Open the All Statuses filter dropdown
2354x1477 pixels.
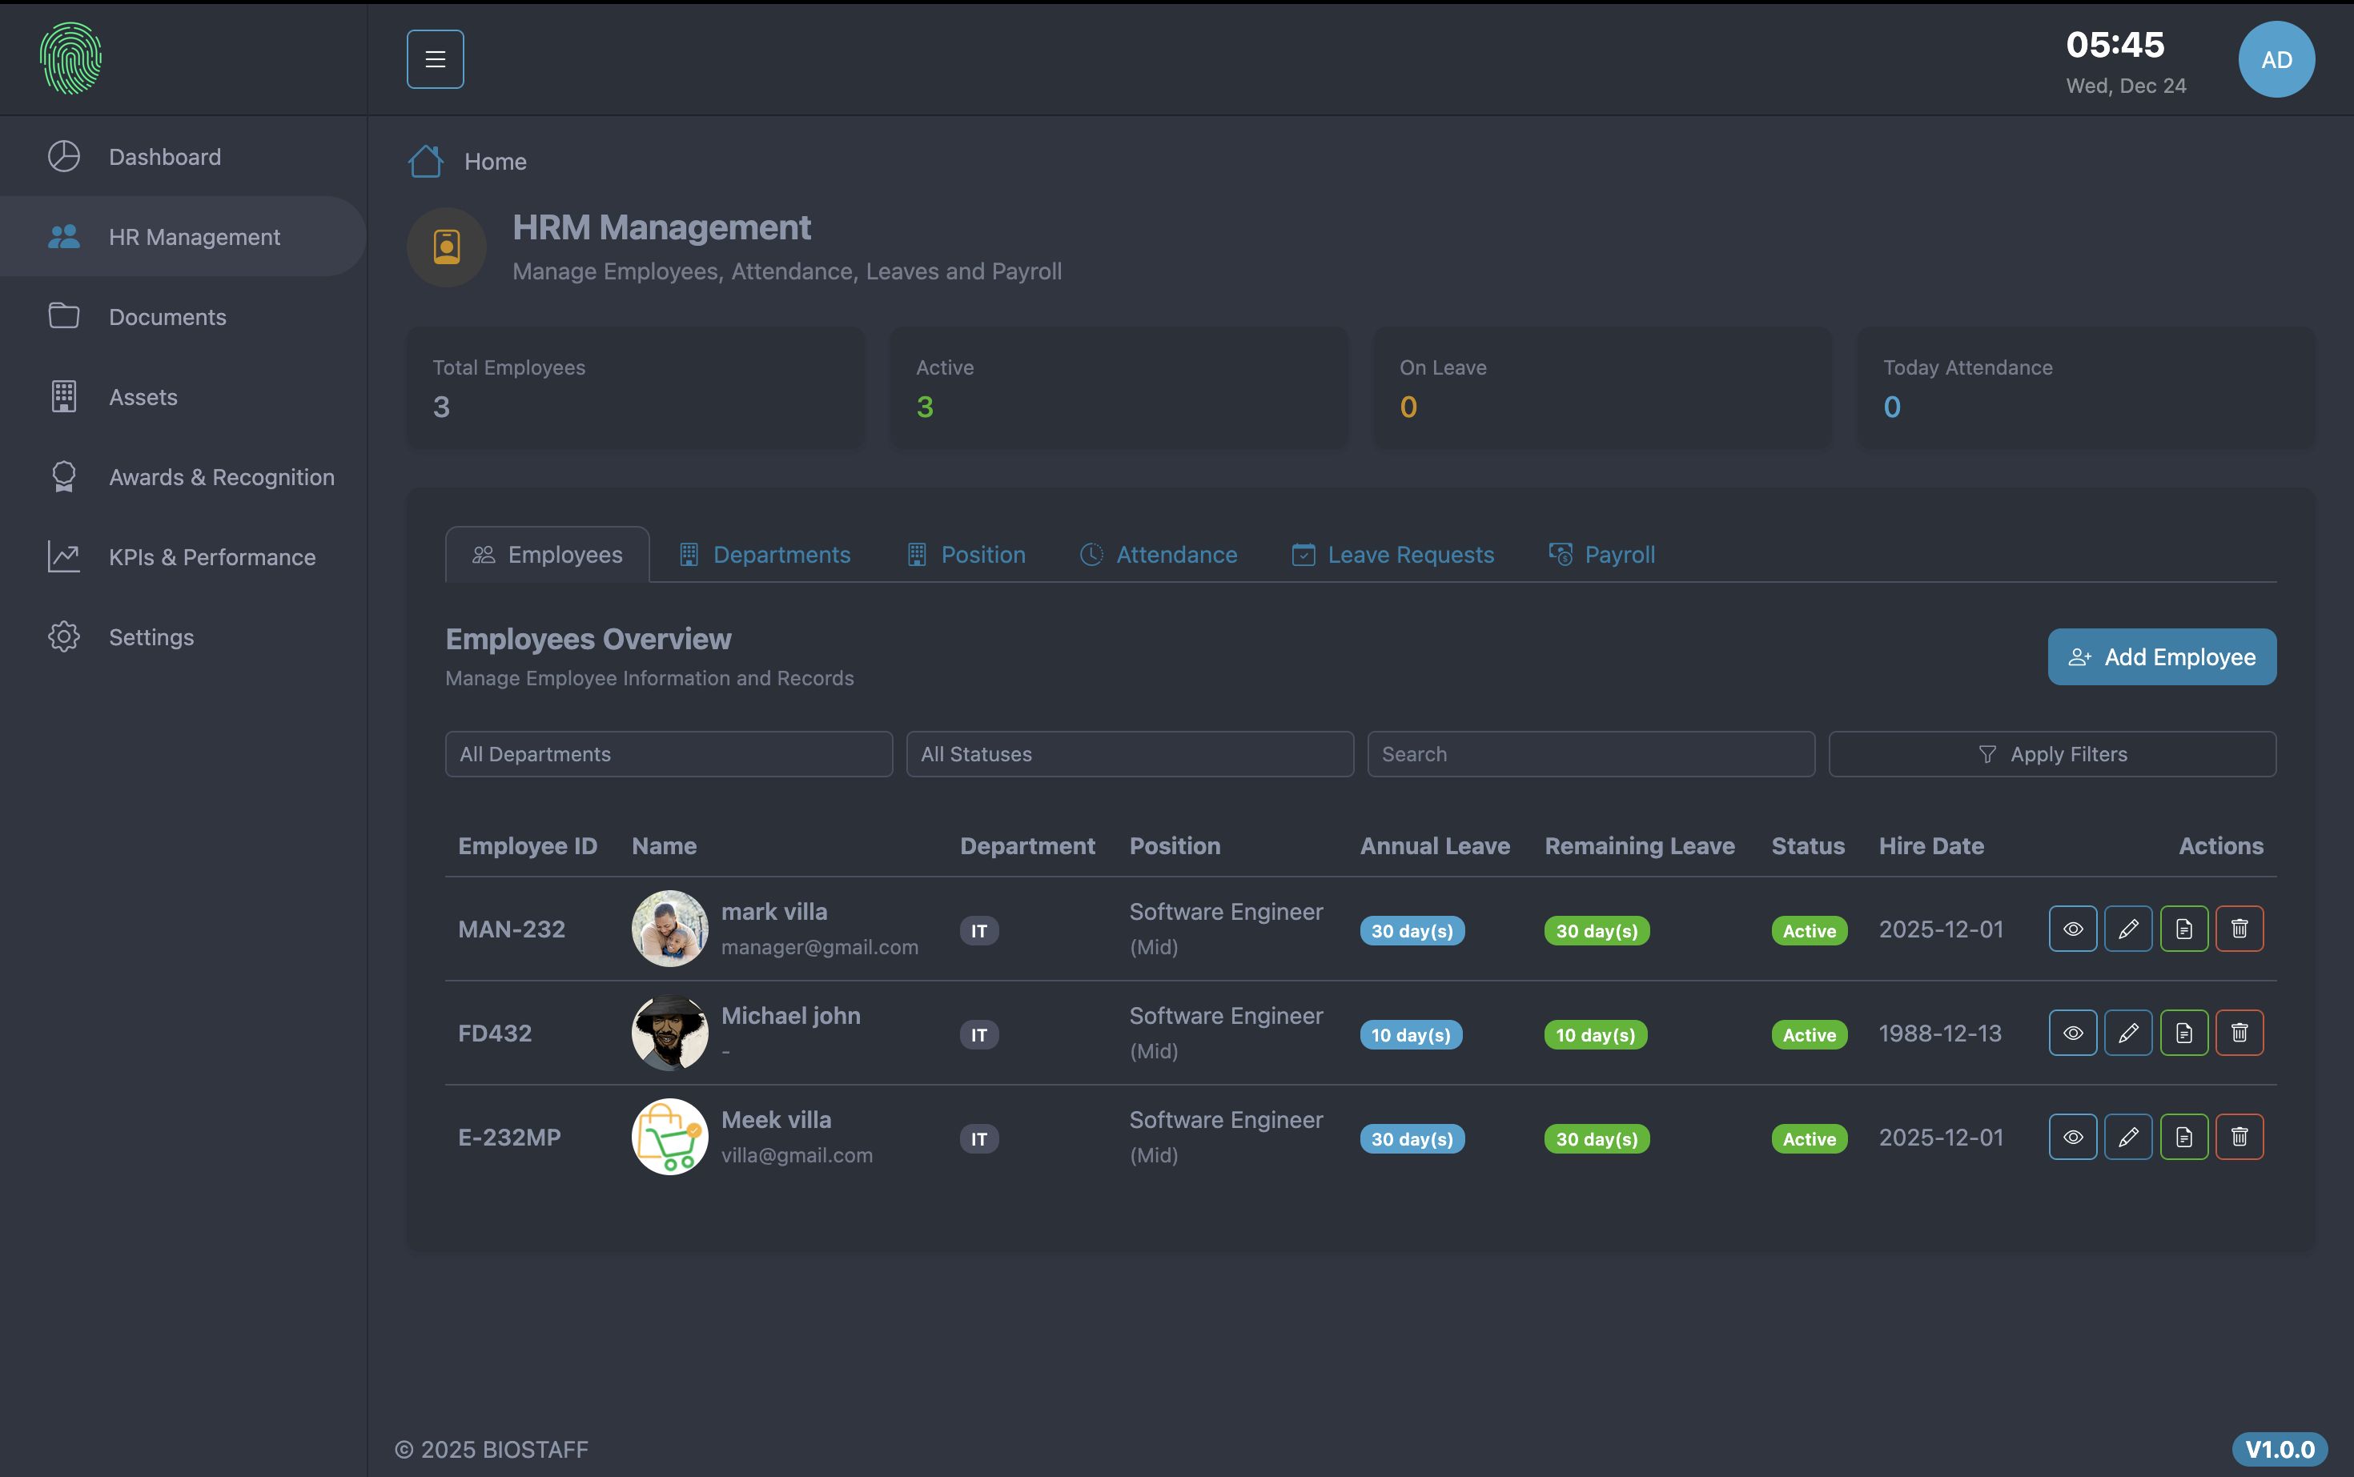click(x=1129, y=754)
